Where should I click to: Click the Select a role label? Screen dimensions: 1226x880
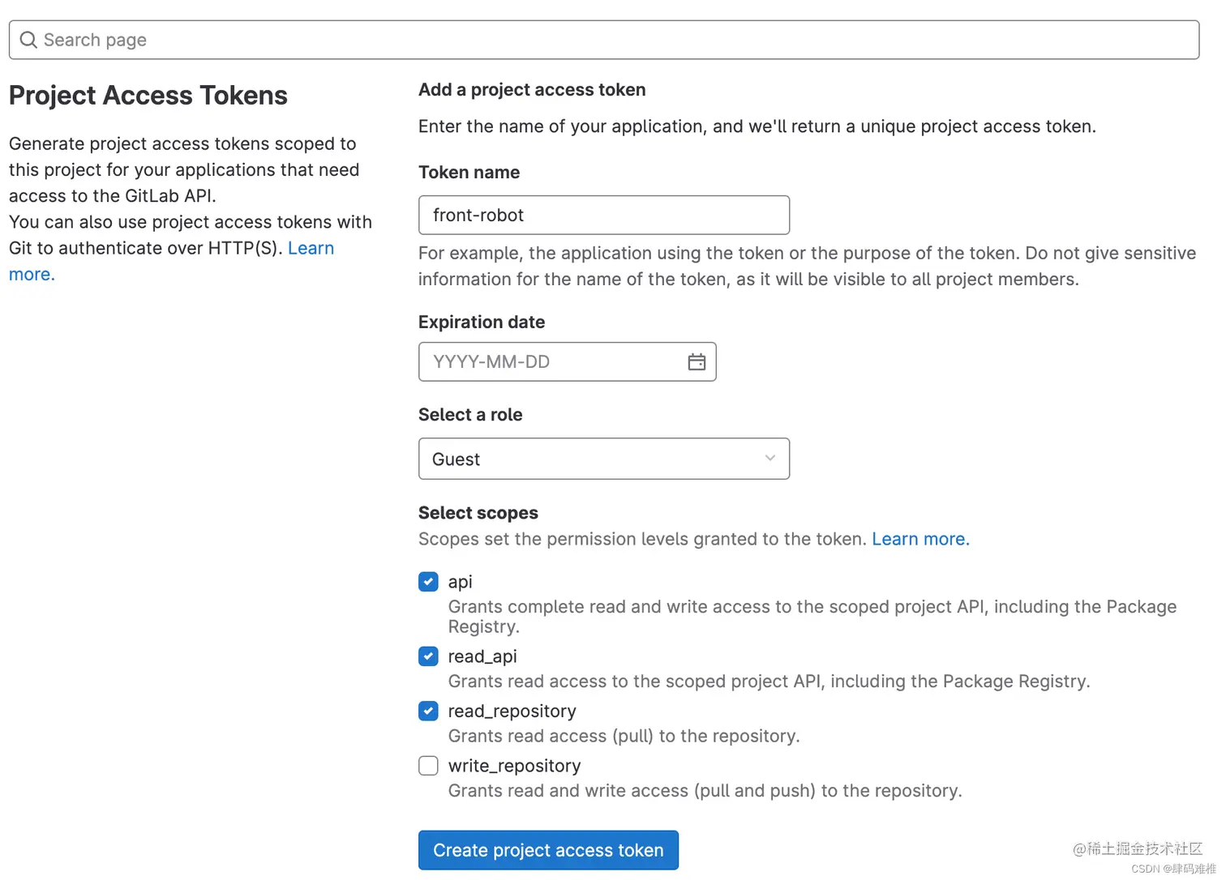coord(470,415)
